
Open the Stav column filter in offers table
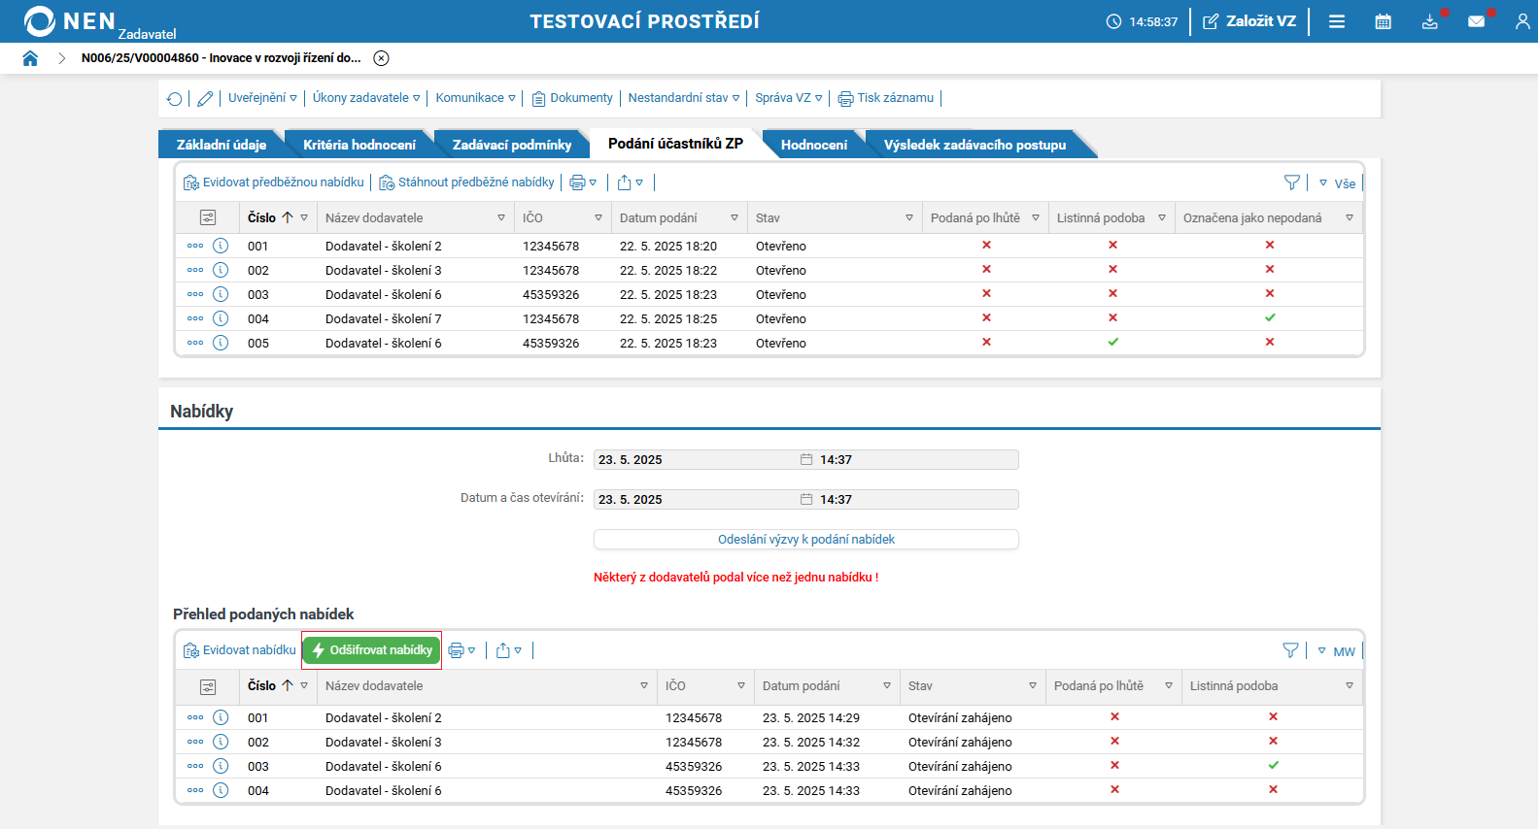(x=1032, y=686)
